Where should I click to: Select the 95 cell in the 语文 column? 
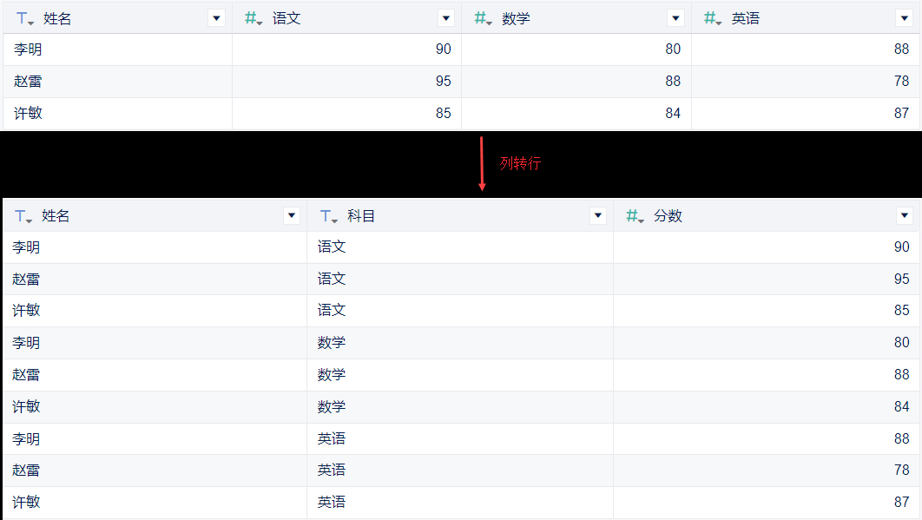click(443, 82)
